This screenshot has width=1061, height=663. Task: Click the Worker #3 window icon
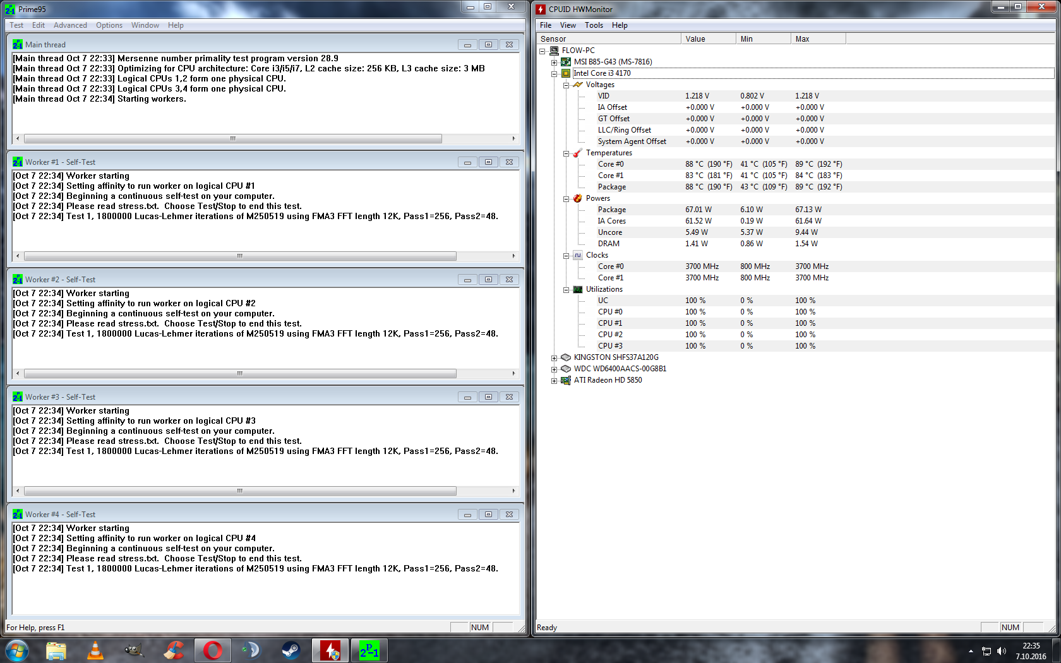18,397
